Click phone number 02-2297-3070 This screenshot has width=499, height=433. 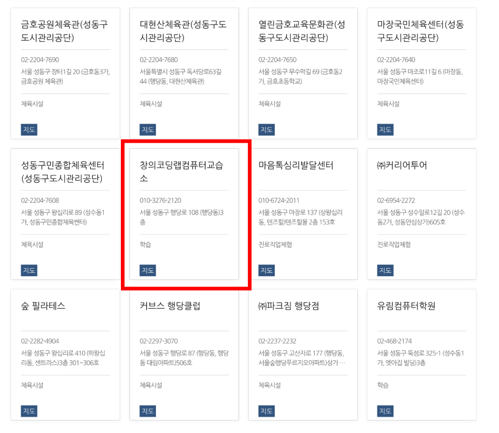pyautogui.click(x=159, y=341)
